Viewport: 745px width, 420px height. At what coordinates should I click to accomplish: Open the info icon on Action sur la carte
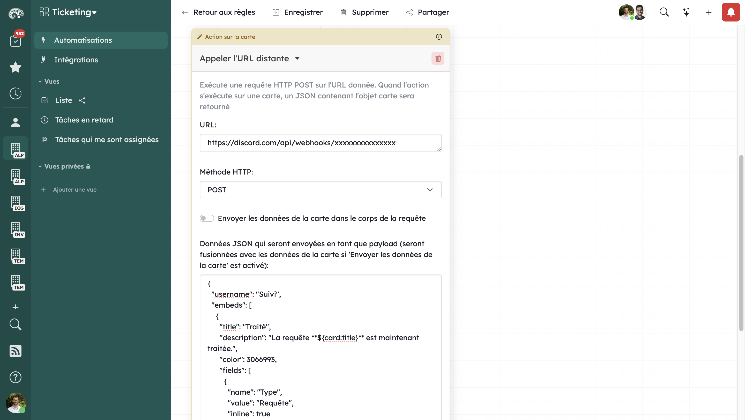point(438,37)
